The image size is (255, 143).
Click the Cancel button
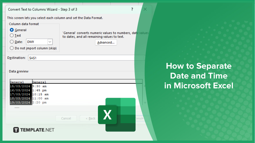pyautogui.click(x=66, y=118)
